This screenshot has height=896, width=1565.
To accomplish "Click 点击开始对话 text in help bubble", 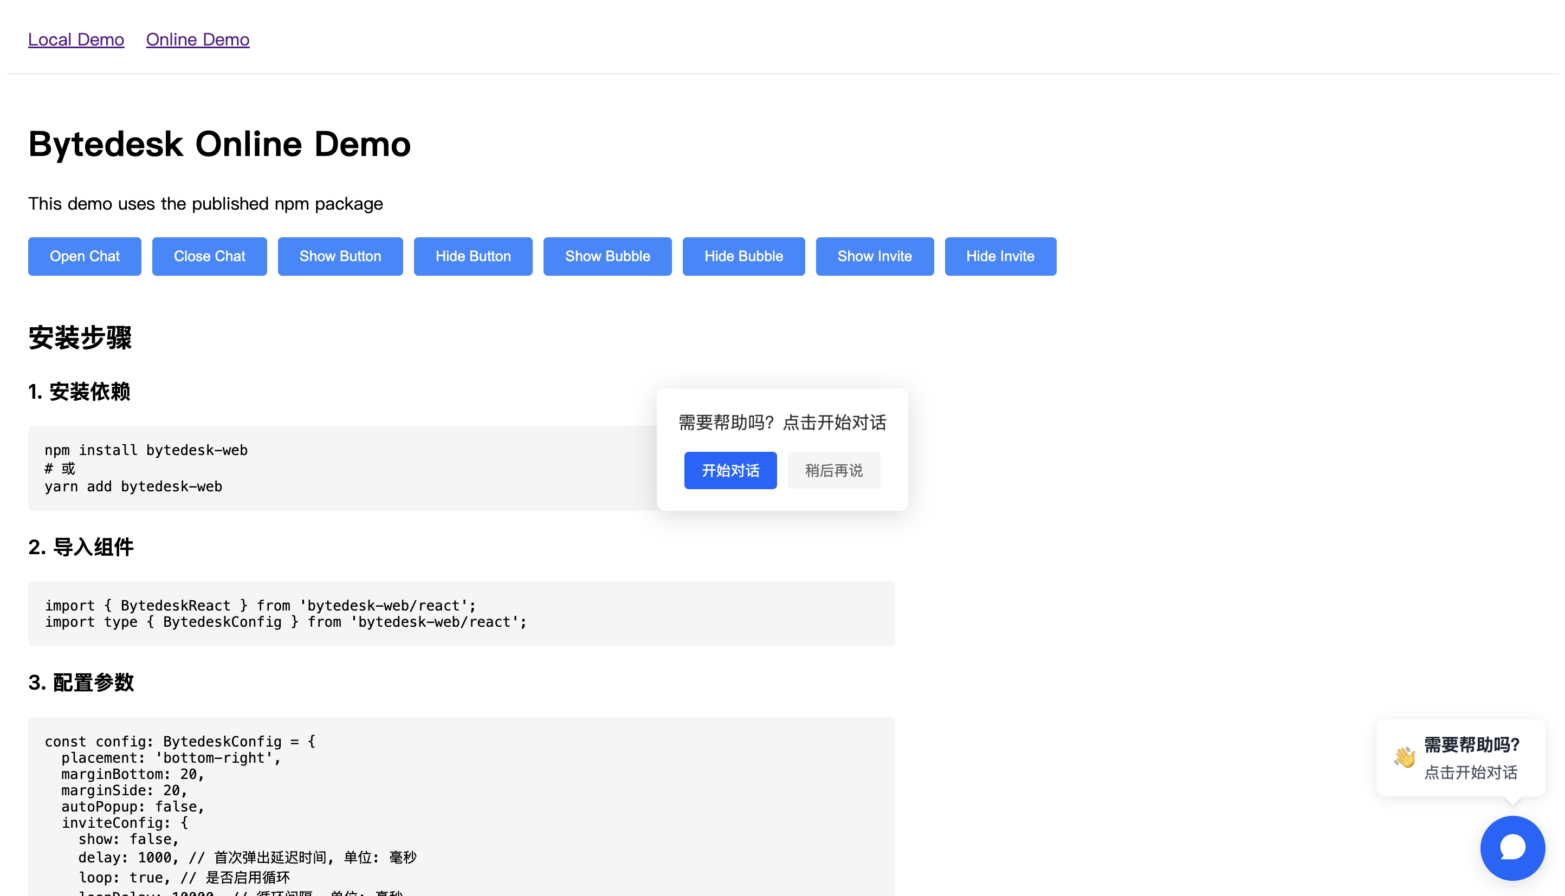I will click(x=1470, y=772).
